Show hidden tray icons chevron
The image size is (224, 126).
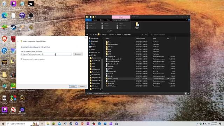click(198, 124)
